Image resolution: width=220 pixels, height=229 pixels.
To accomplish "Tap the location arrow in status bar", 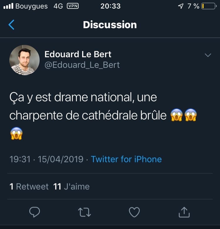I will click(x=181, y=6).
